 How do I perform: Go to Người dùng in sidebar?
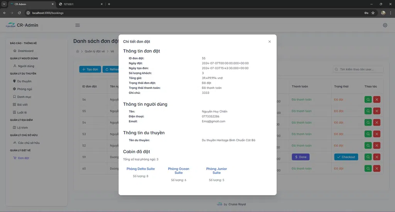(x=26, y=66)
